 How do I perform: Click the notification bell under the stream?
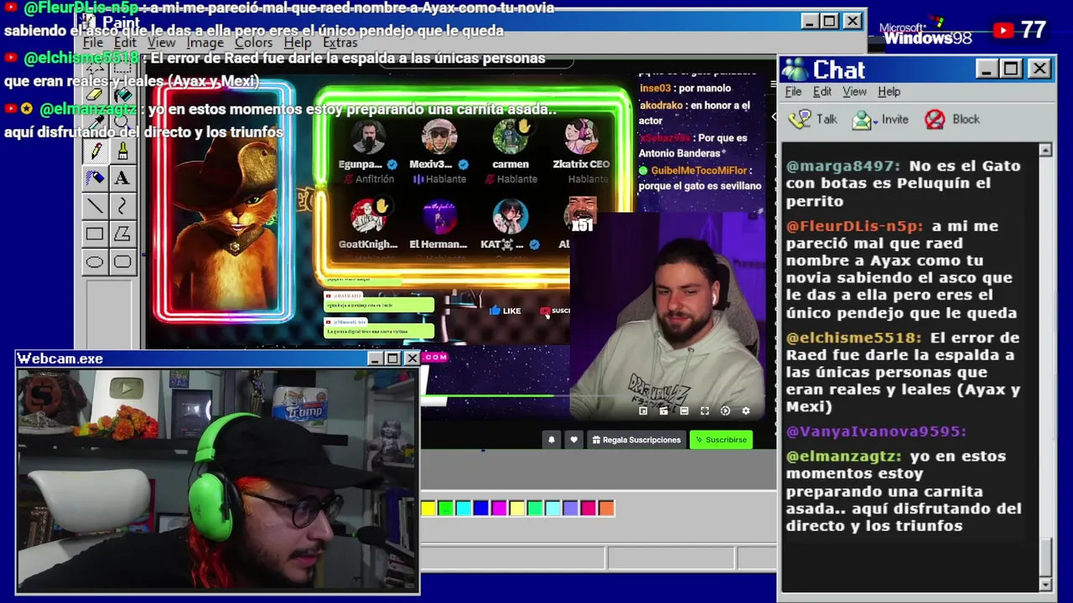click(552, 440)
